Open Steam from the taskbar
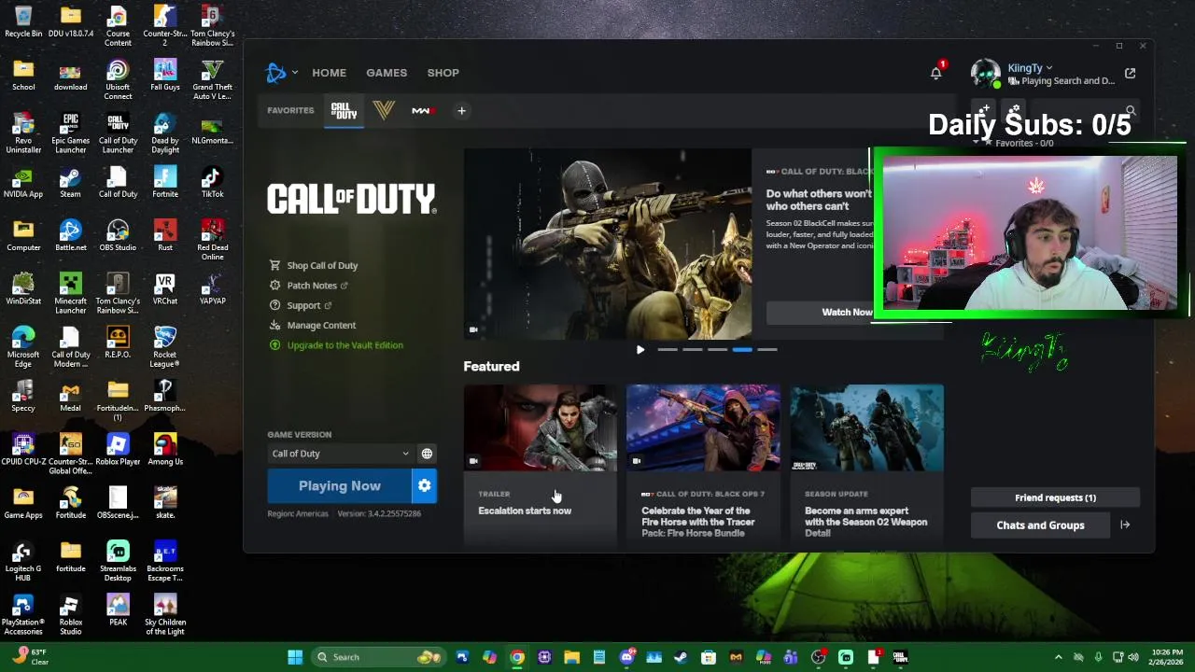1195x672 pixels. pyautogui.click(x=681, y=657)
